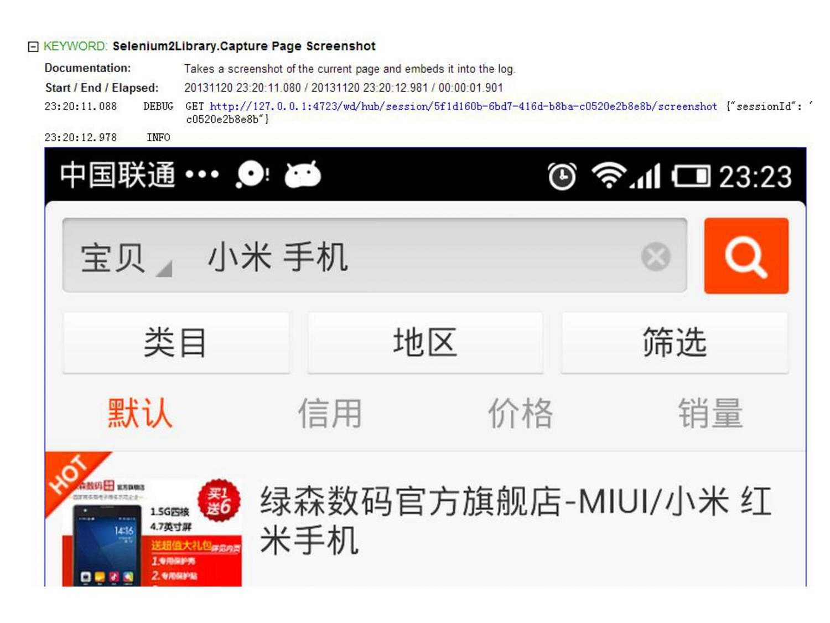Viewport: 830px width, 623px height.
Task: Open the 宝贝 search type dropdown
Action: [126, 258]
